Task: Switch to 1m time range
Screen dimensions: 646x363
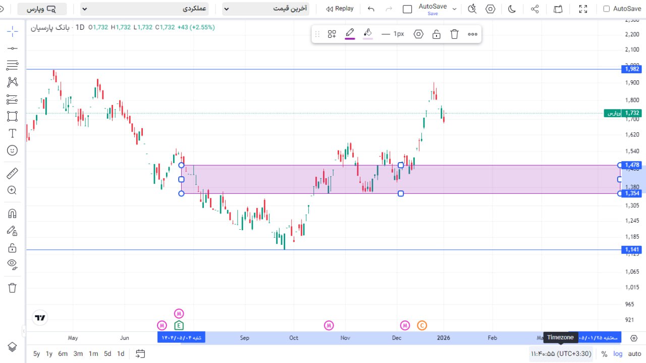Action: [93, 354]
